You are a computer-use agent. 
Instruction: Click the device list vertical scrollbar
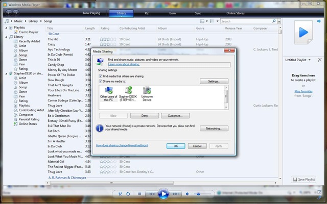(226, 97)
